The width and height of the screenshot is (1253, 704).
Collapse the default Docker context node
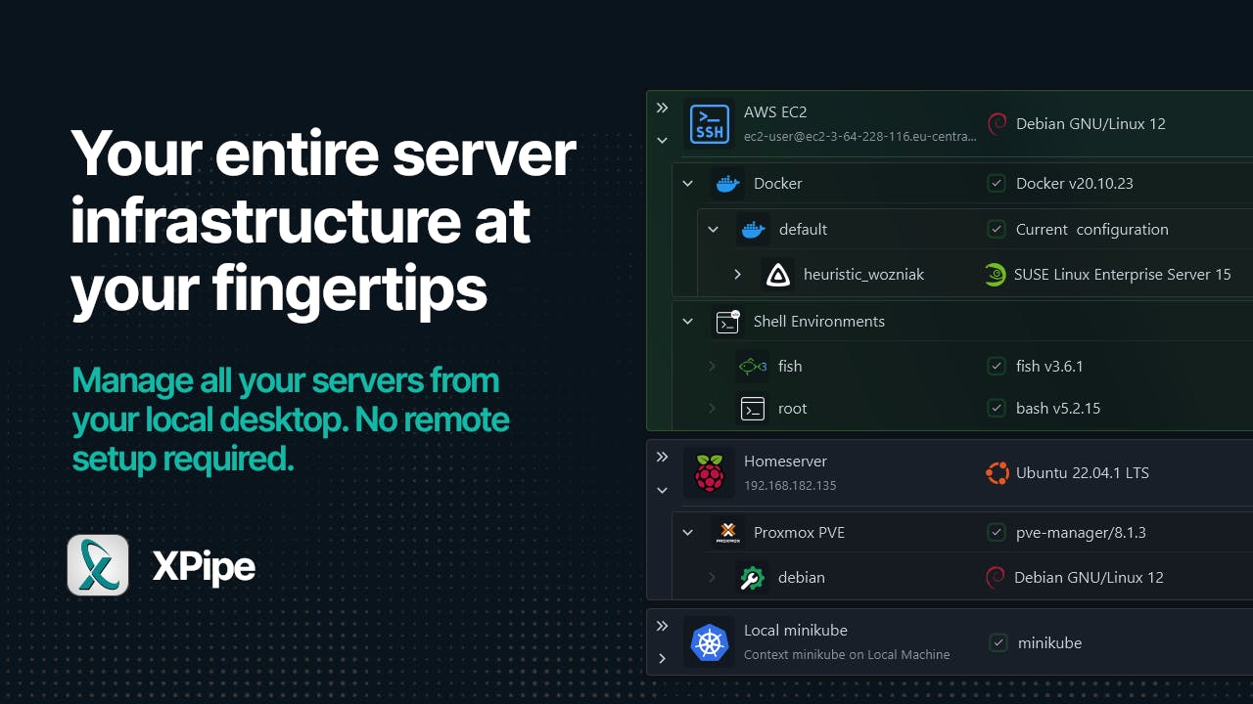pyautogui.click(x=714, y=230)
